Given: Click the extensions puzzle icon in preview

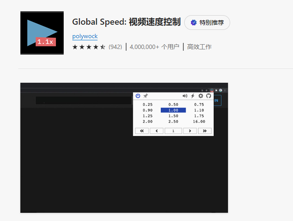Looking at the screenshot, I should click(x=216, y=91).
